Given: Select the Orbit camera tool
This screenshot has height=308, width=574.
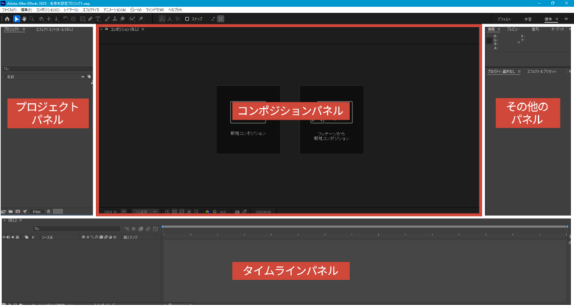Looking at the screenshot, I should click(x=41, y=19).
